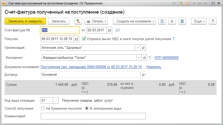223x125 pixels.
Task: Click the paperclip attached files icon
Action: coord(172,21)
